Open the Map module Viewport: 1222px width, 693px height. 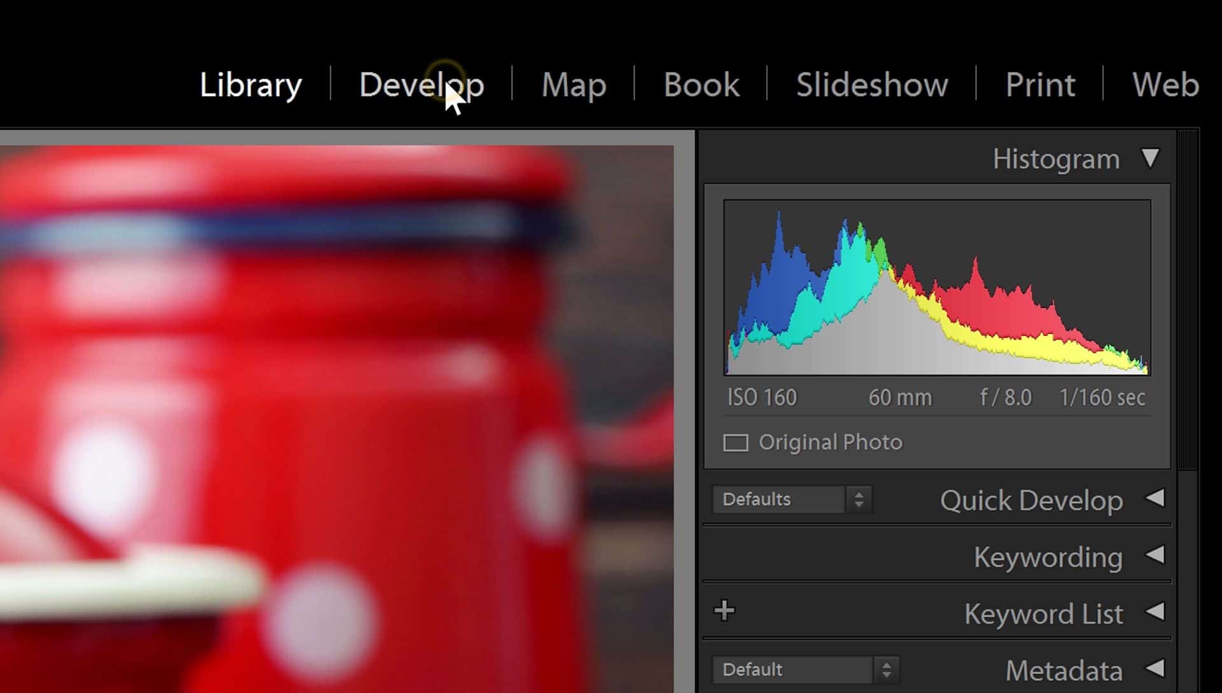[x=573, y=85]
